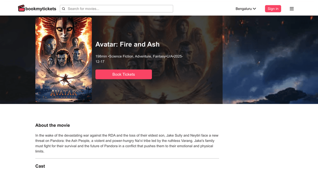Click the divider line above Cast

click(x=127, y=158)
